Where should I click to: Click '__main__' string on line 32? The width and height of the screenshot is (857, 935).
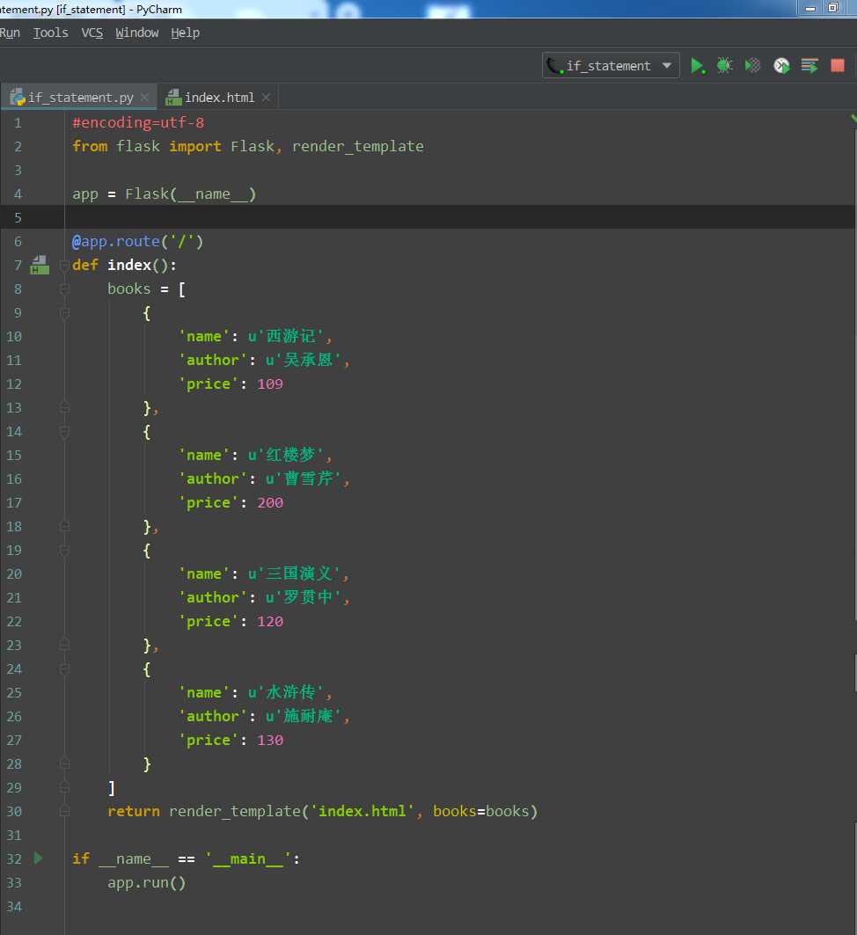tap(247, 858)
